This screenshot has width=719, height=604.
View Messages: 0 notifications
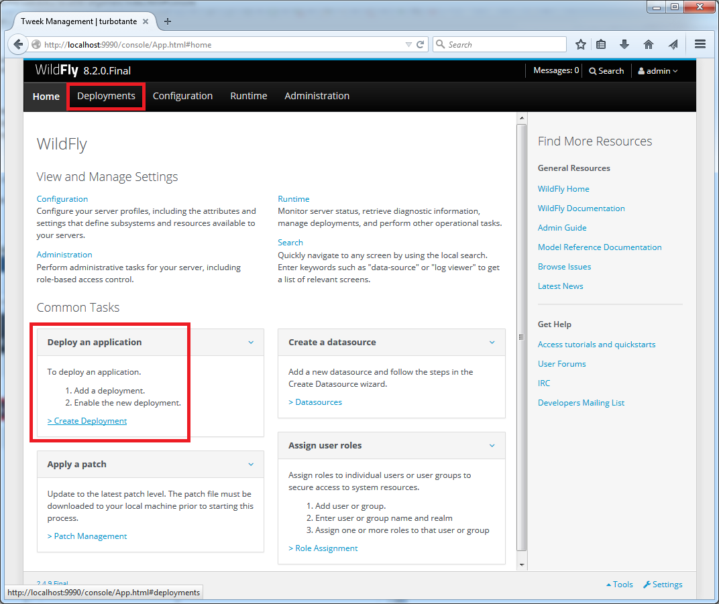point(556,70)
